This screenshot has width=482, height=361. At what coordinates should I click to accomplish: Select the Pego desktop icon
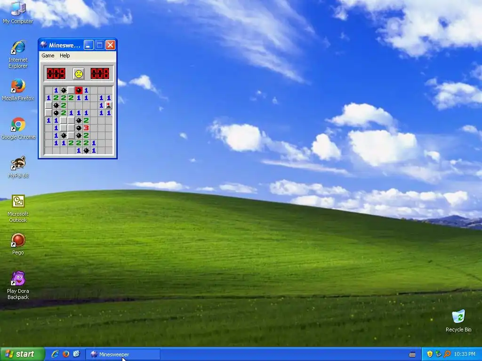(x=18, y=244)
